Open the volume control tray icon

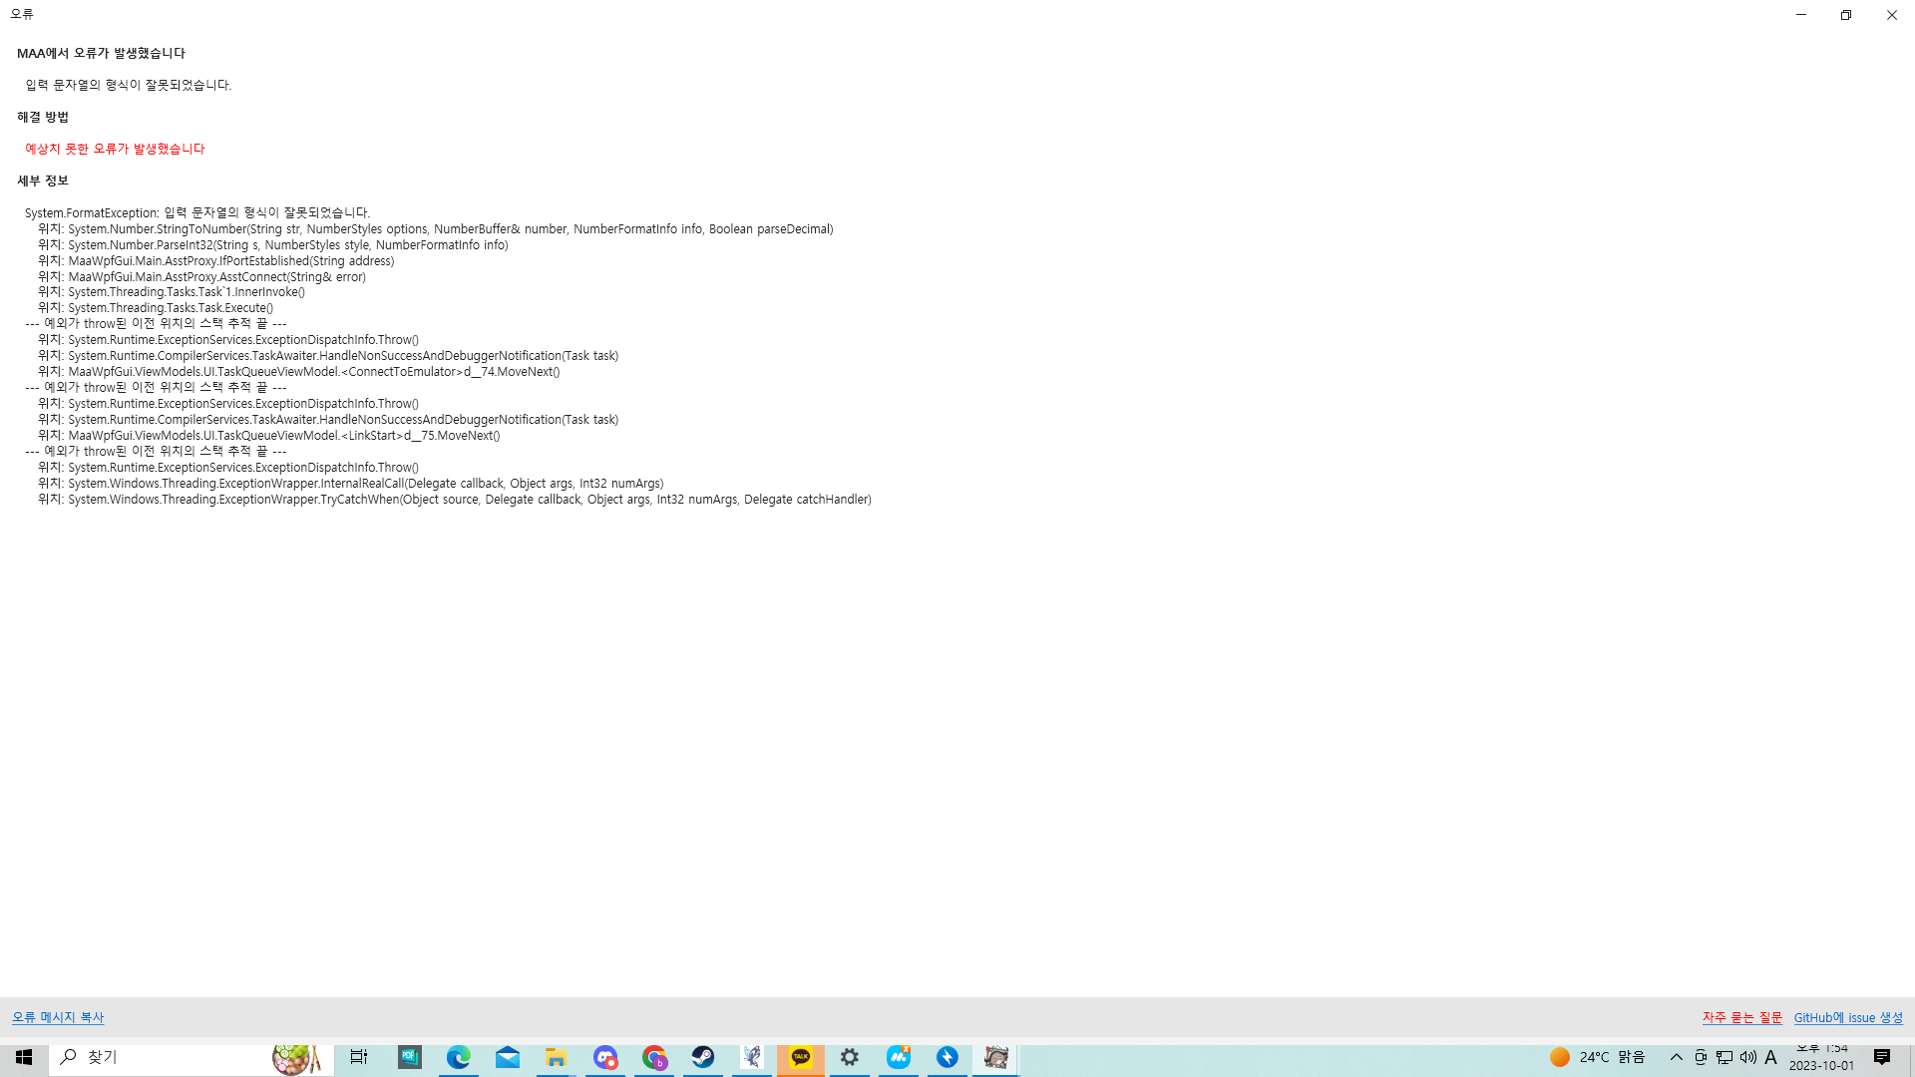[1748, 1057]
